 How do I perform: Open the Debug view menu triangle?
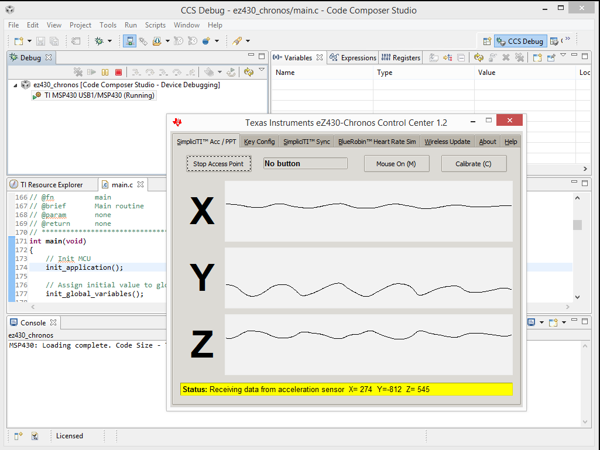click(262, 70)
